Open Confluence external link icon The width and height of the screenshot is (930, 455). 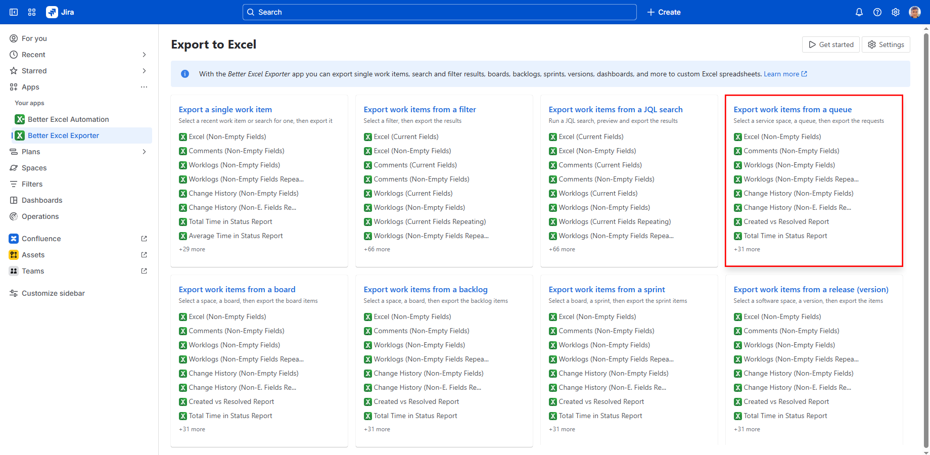click(x=144, y=239)
